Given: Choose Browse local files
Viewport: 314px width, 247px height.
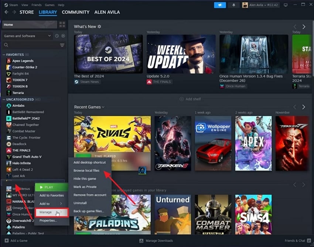Looking at the screenshot, I should click(86, 171).
